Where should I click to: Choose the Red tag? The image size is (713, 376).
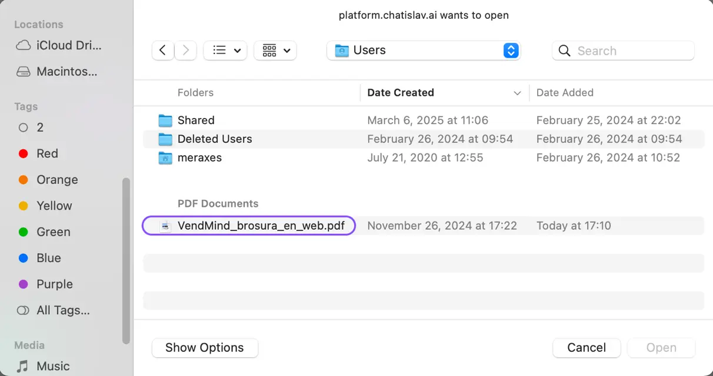tap(47, 153)
